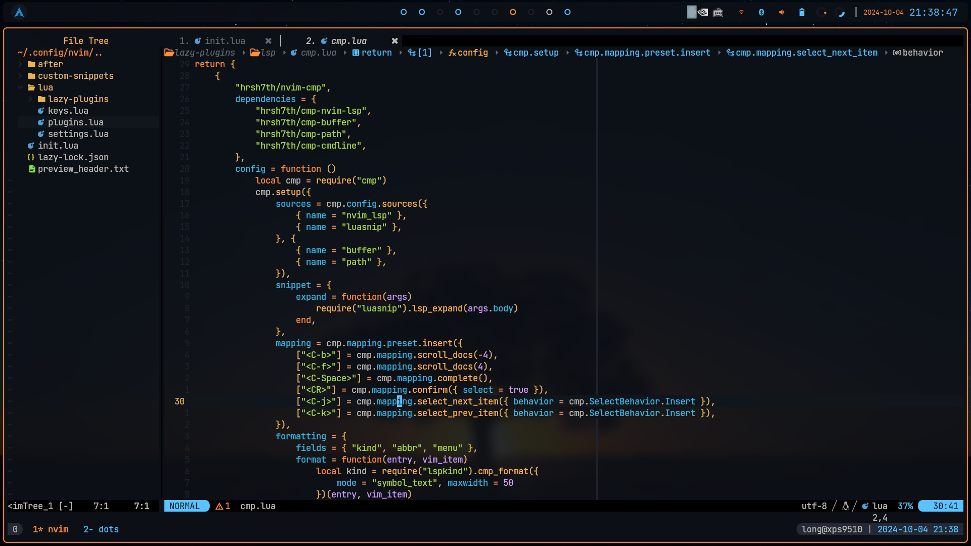Screen dimensions: 971x546
Task: Click the 'cmp.mapping.select_next_item' breadcrumb
Action: coord(802,53)
